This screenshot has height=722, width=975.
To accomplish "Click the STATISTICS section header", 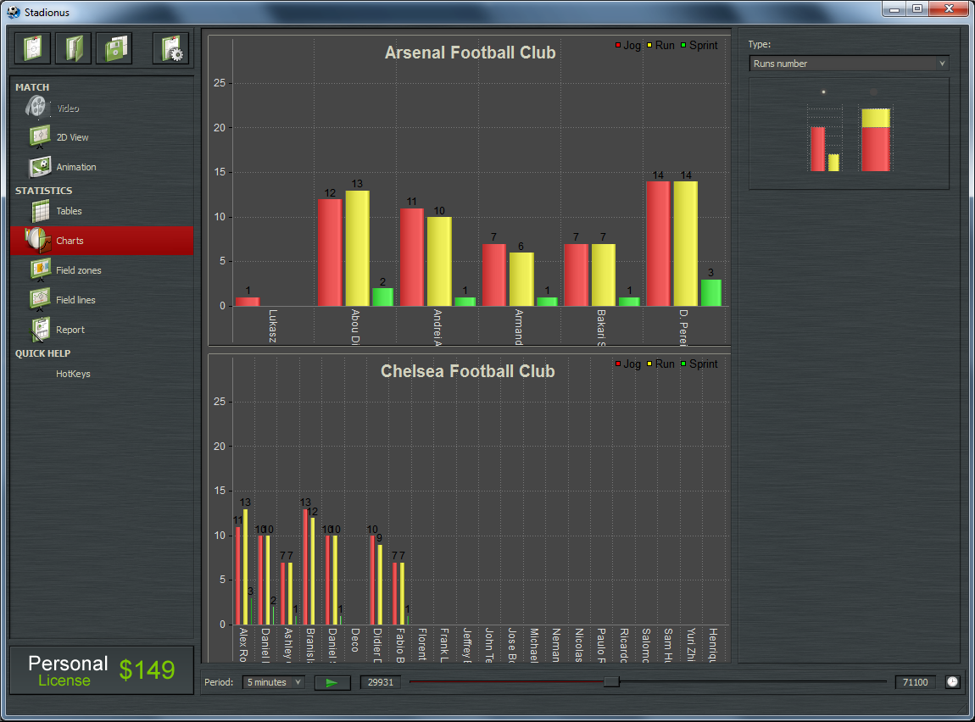I will point(43,190).
